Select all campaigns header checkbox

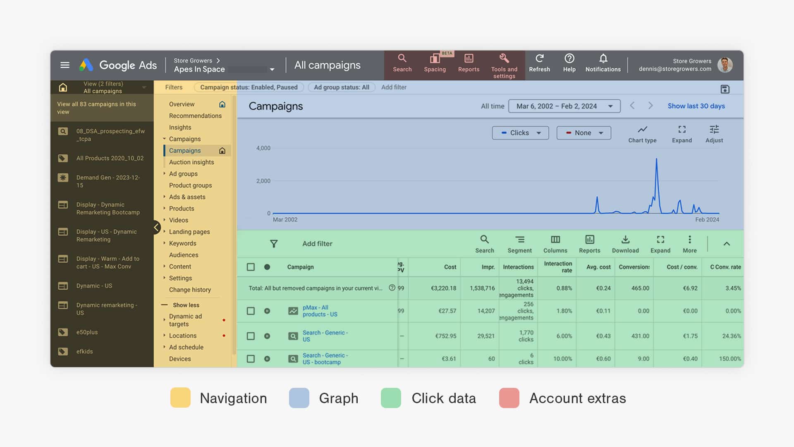tap(251, 267)
